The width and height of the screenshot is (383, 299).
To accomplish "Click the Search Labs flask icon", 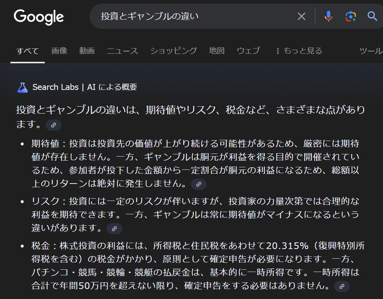I will click(x=23, y=87).
